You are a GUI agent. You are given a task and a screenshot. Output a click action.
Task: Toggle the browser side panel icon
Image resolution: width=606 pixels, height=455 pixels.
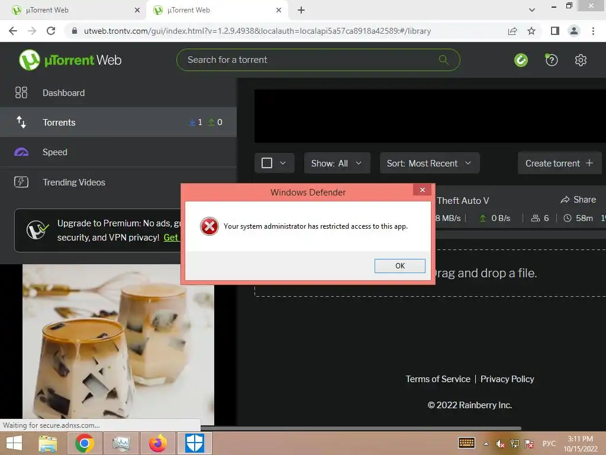coord(555,31)
